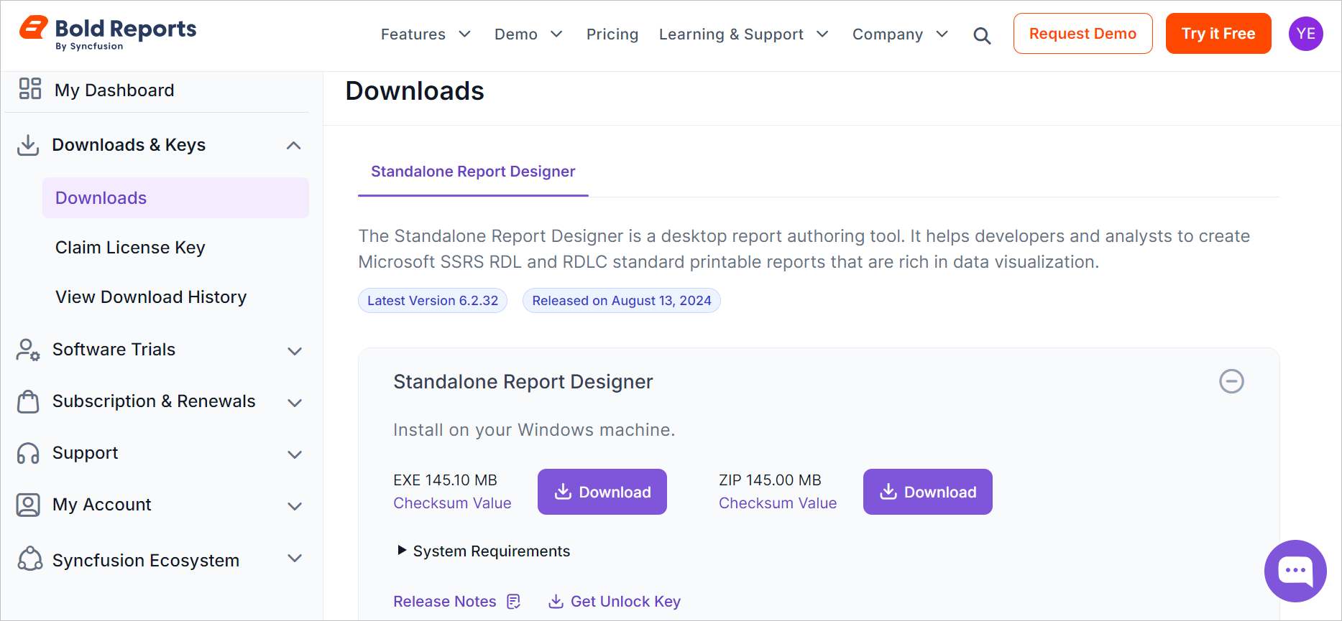Click the Get Unlock Key download icon
The image size is (1342, 621).
click(x=556, y=602)
